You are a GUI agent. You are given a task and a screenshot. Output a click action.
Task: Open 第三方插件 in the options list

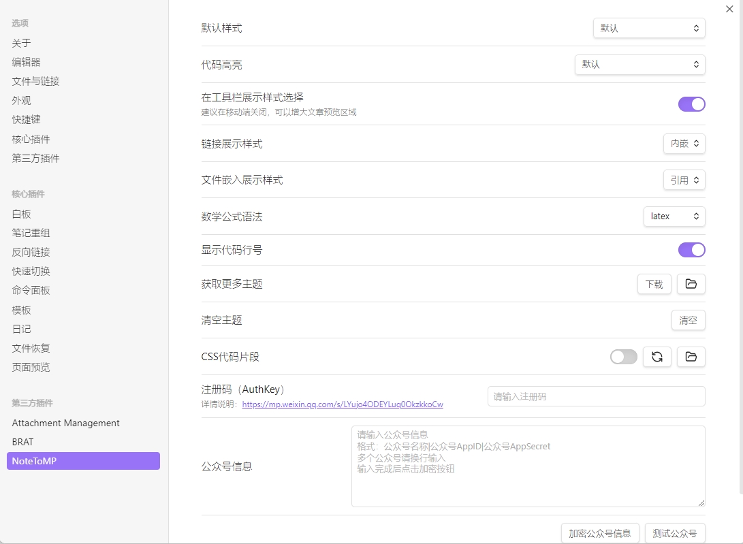(35, 159)
